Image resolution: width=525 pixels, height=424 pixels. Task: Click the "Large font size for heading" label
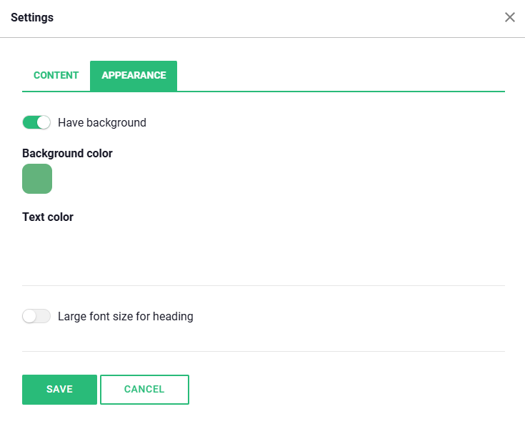point(126,316)
